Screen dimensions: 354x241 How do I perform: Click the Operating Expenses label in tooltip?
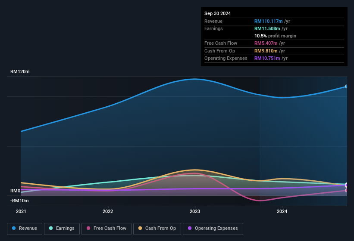(x=226, y=59)
